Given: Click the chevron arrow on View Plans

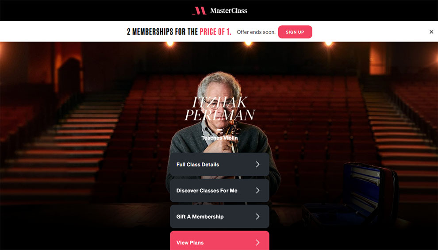Looking at the screenshot, I should 257,242.
